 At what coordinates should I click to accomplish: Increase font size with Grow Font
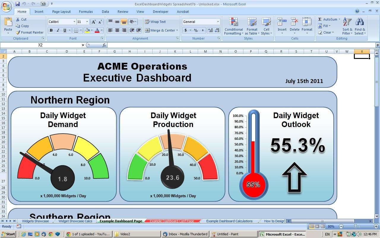tap(94, 22)
